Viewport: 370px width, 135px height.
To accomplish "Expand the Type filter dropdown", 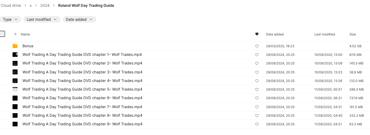I will [10, 19].
